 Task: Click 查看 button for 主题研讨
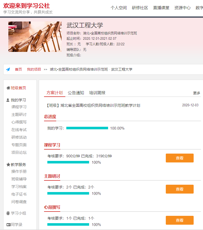[x=179, y=189]
